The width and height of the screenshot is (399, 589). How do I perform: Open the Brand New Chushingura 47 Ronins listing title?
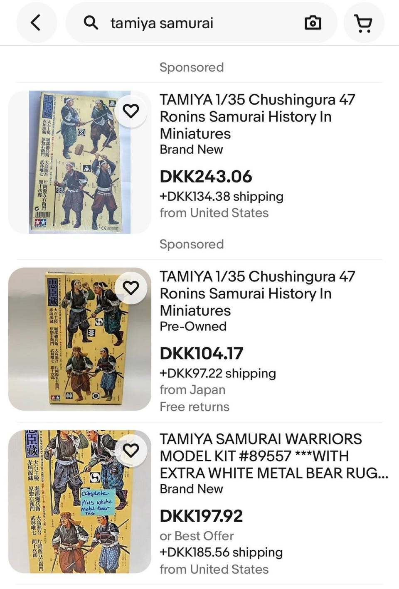click(x=257, y=116)
